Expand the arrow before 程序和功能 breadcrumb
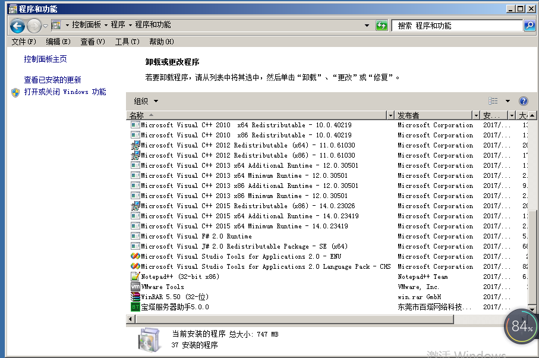The image size is (539, 358). point(130,25)
